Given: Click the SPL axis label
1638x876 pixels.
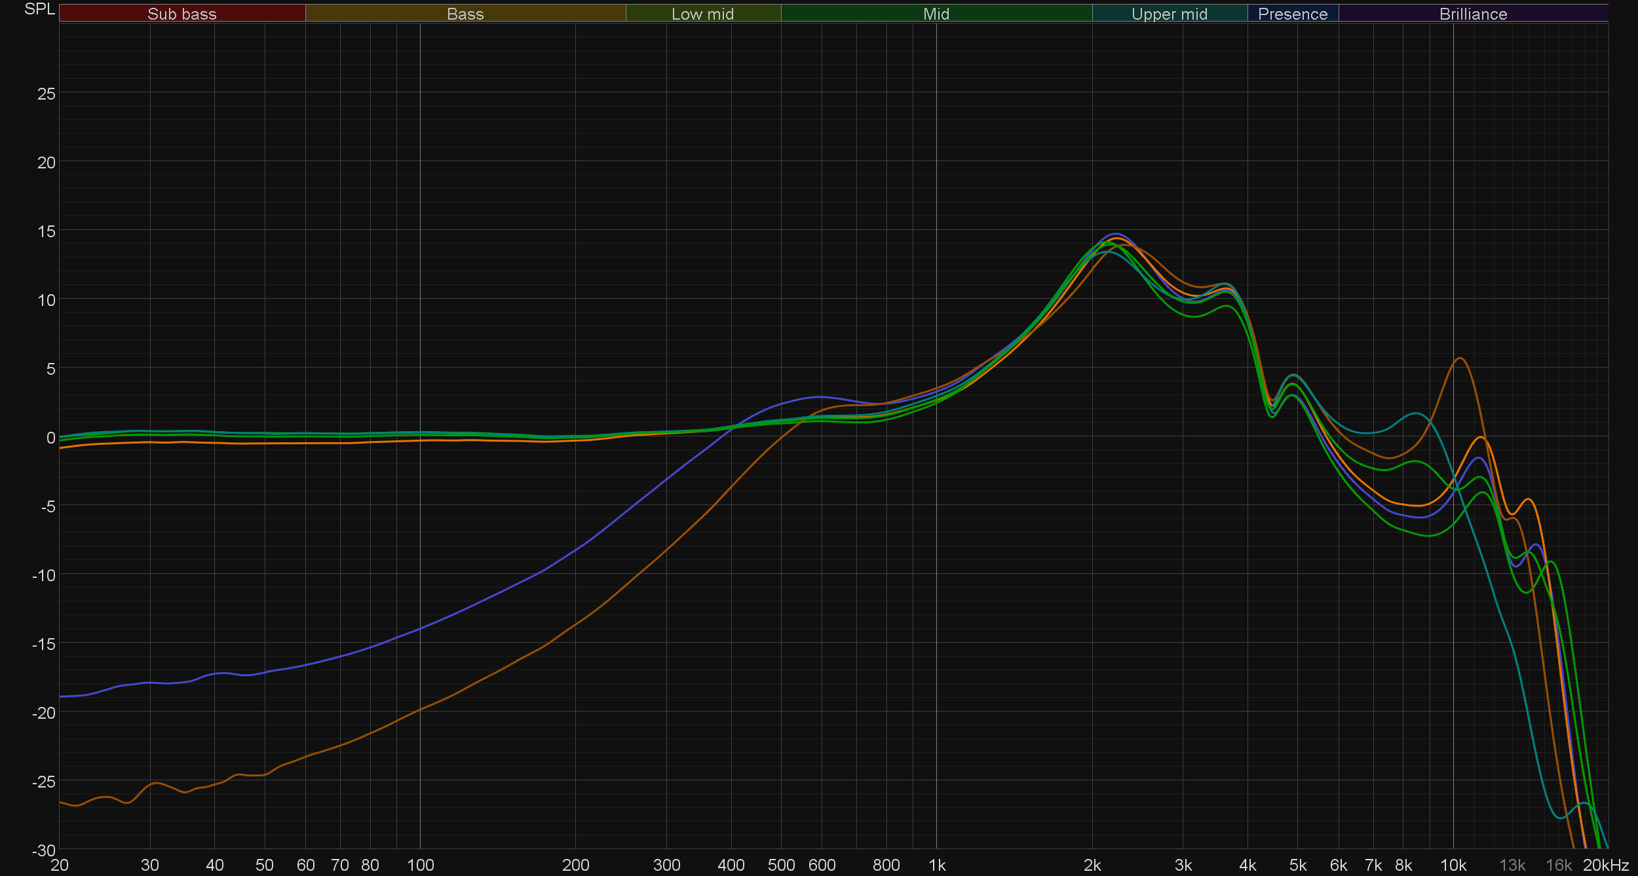Looking at the screenshot, I should point(39,9).
